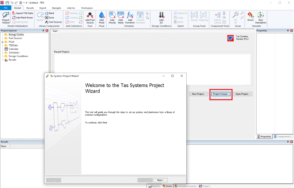Switch to the Psychro tab at the bottom
Image resolution: width=294 pixels, height=188 pixels.
point(155,186)
